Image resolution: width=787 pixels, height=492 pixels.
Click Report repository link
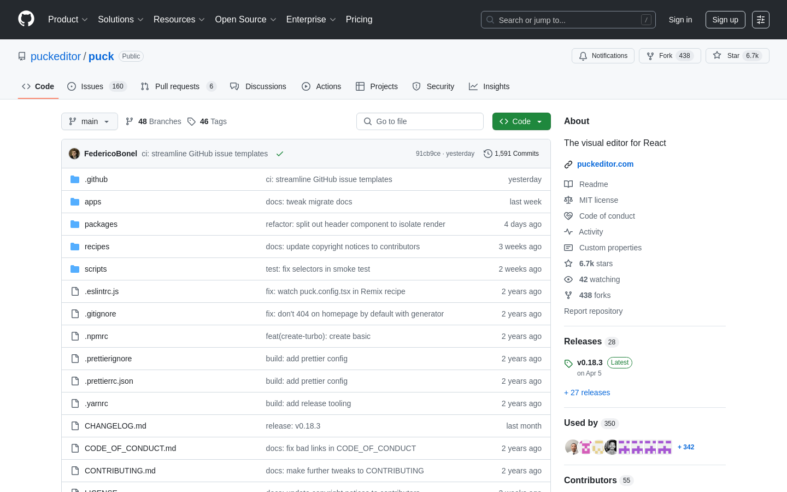(x=594, y=311)
